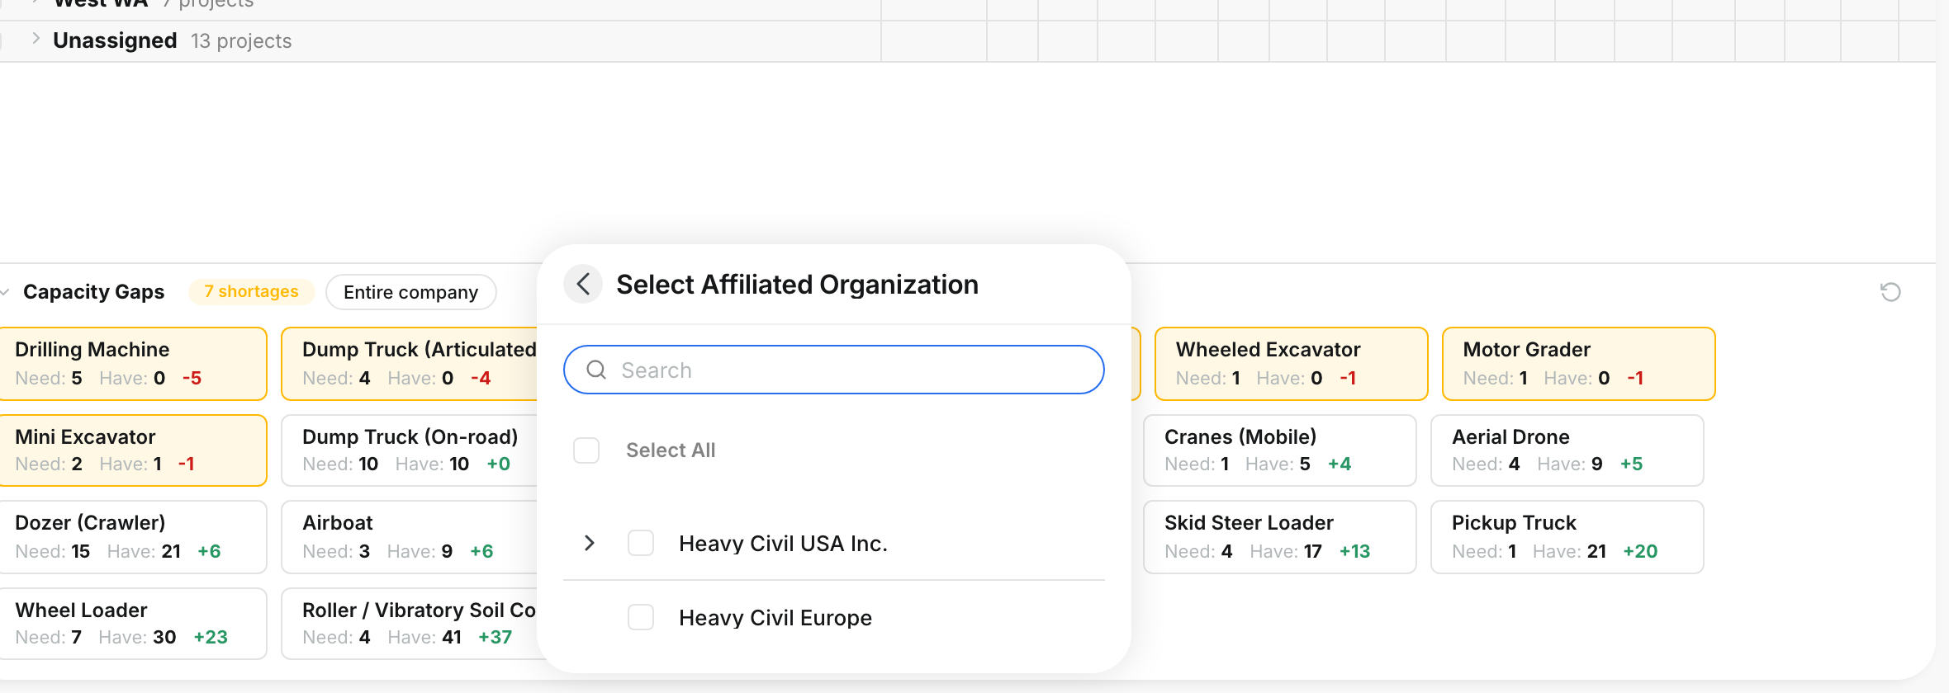
Task: Collapse the Capacity Gaps section
Action: (5, 292)
